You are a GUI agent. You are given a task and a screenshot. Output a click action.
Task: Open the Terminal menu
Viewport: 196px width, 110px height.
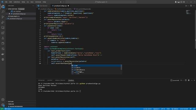tap(38, 2)
